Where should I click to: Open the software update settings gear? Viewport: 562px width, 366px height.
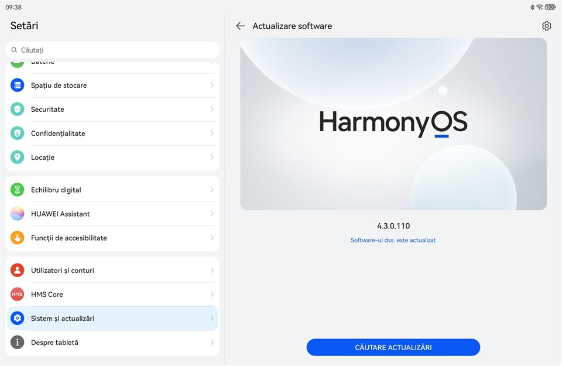pyautogui.click(x=546, y=26)
